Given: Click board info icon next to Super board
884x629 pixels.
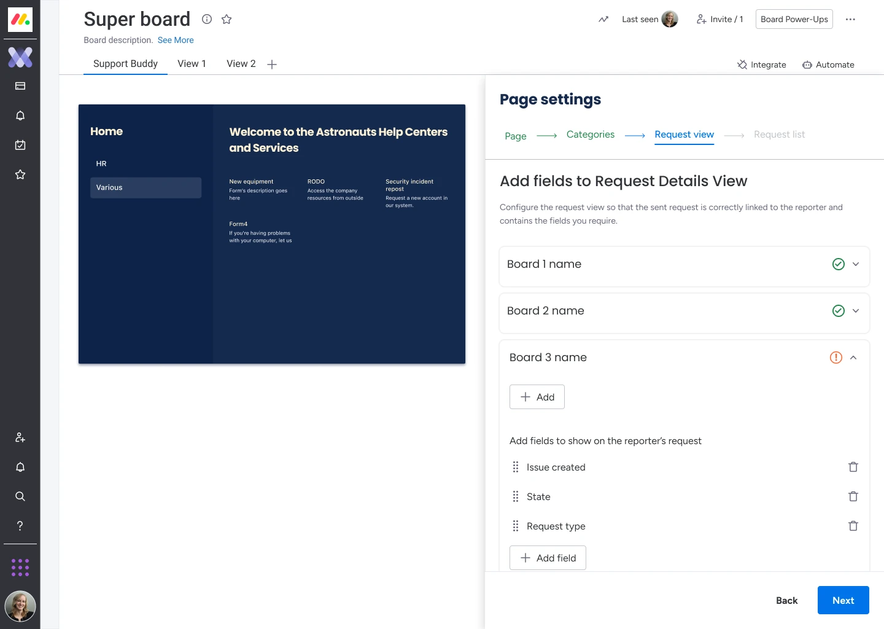Looking at the screenshot, I should click(207, 19).
